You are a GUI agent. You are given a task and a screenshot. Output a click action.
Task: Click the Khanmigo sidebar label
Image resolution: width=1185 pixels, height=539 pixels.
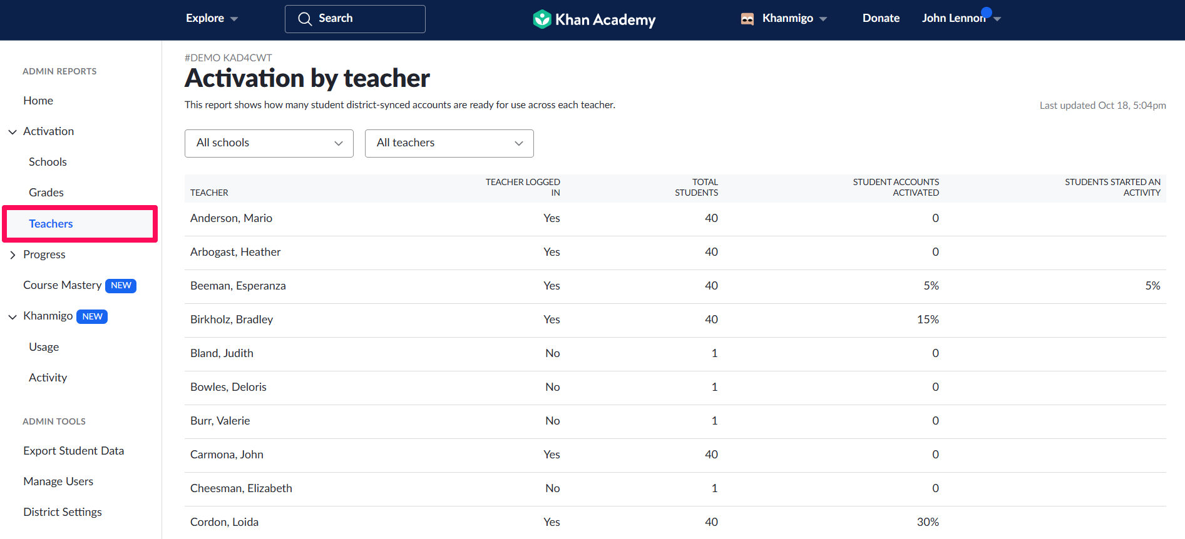(x=48, y=316)
